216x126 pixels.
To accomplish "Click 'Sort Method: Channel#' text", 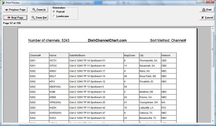I will pyautogui.click(x=168, y=40).
